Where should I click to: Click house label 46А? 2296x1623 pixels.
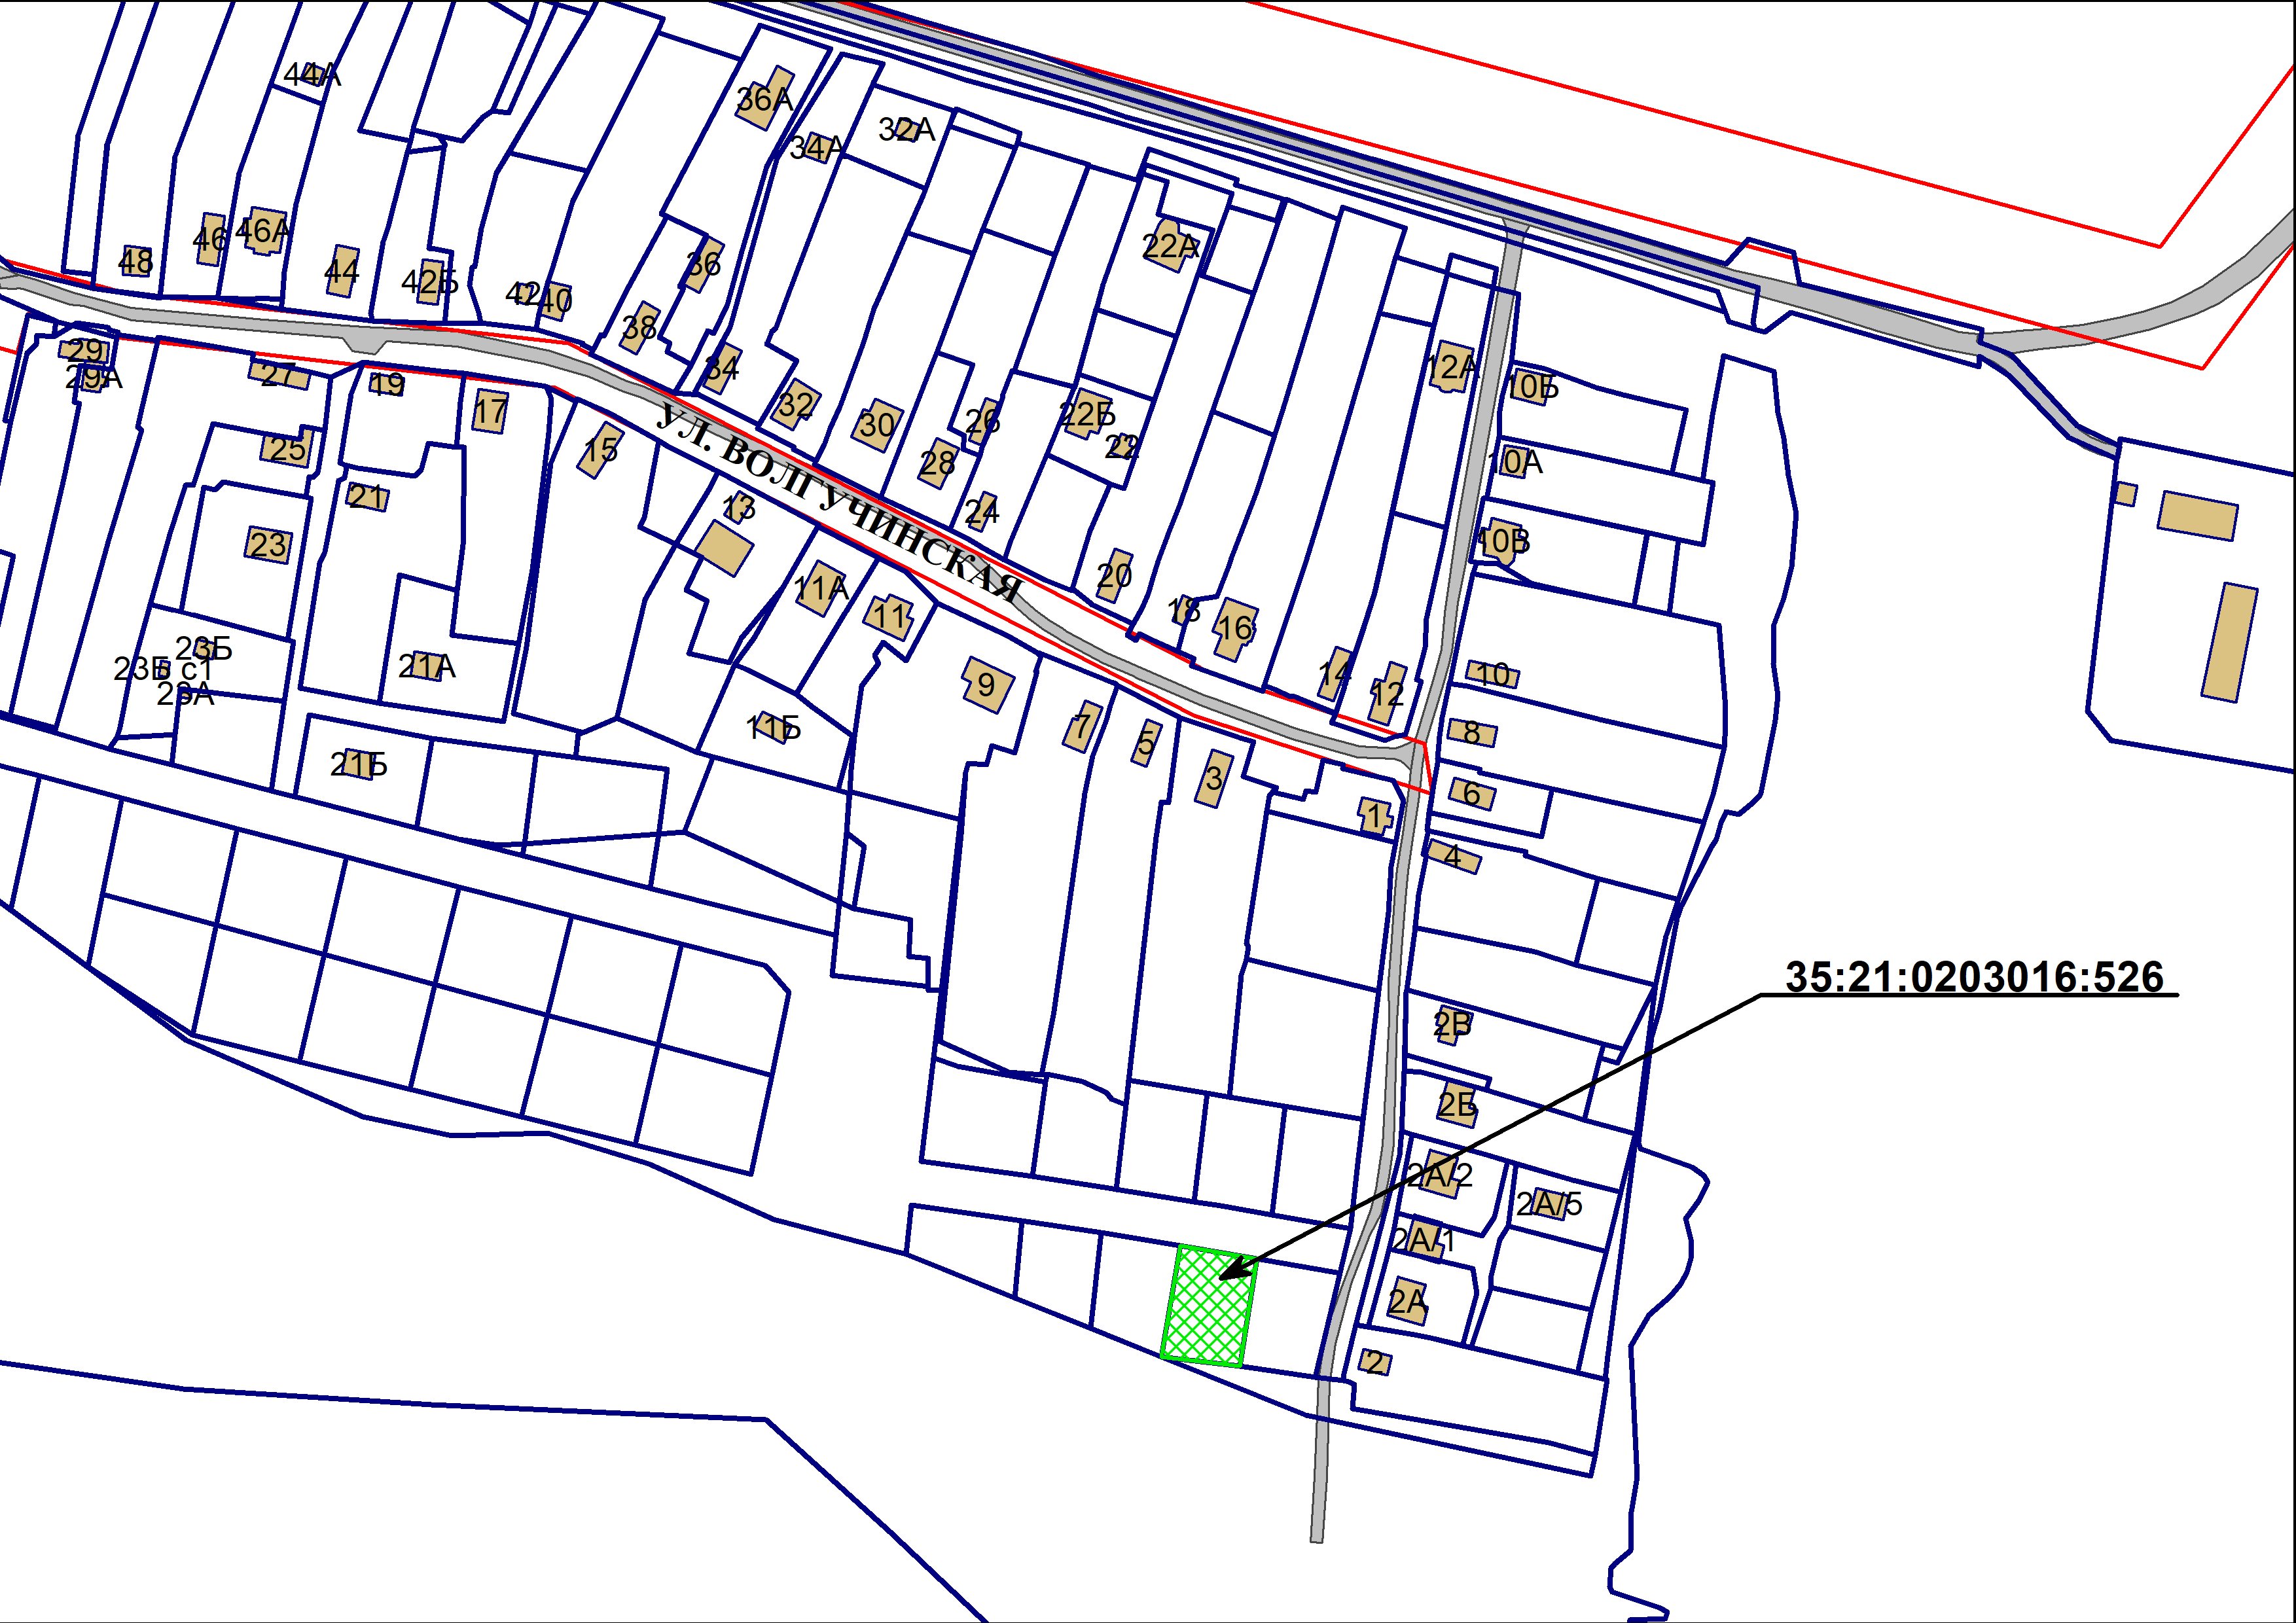point(264,231)
